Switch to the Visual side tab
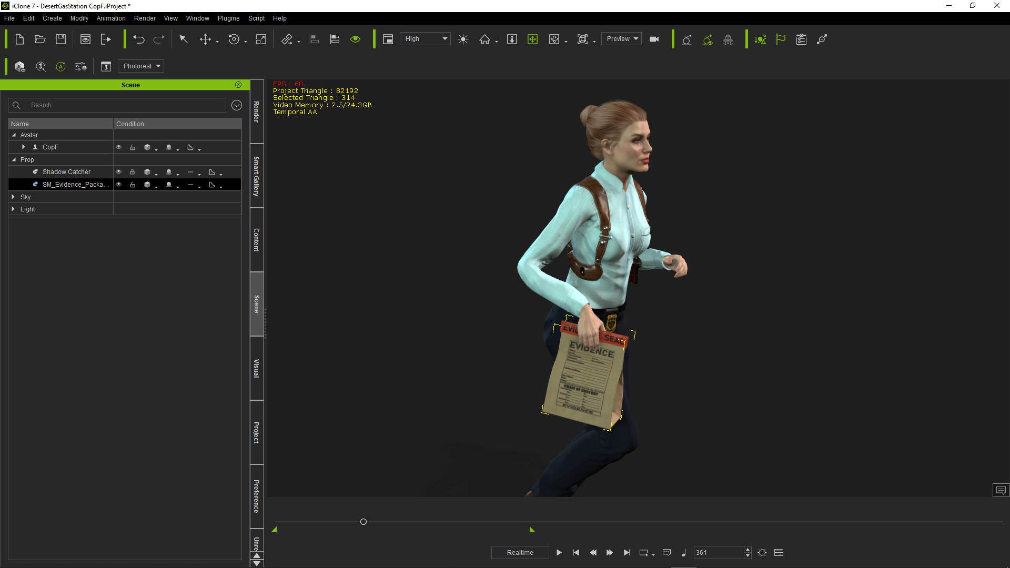Viewport: 1010px width, 568px height. click(257, 368)
